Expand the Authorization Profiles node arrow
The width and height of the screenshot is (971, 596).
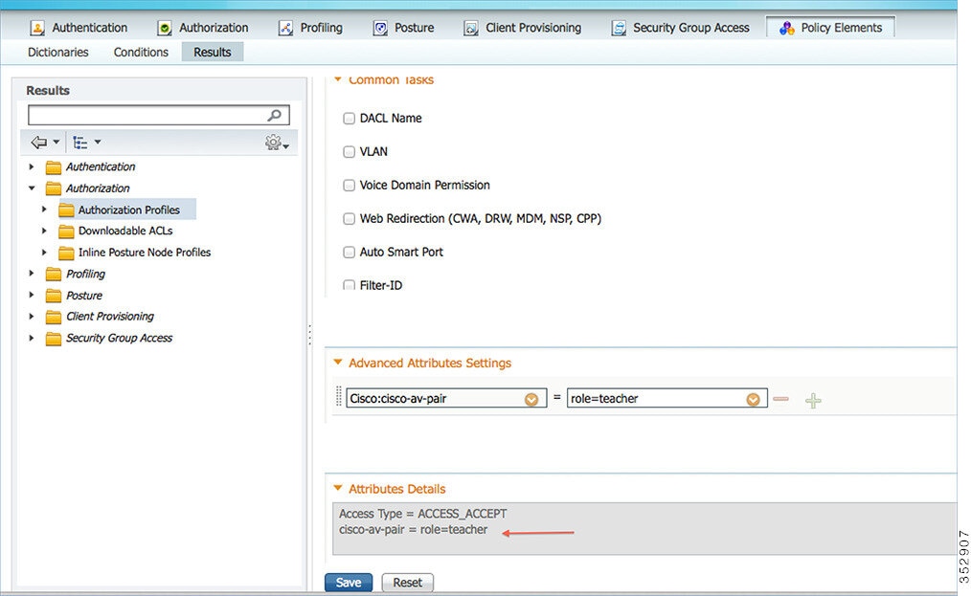tap(44, 210)
